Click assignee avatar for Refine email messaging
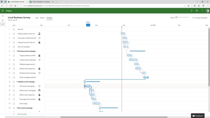The image size is (210, 118). (x=39, y=90)
